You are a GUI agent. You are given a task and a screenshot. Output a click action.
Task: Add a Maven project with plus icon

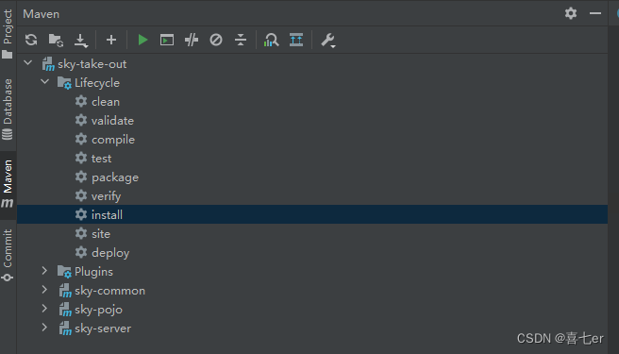[111, 40]
